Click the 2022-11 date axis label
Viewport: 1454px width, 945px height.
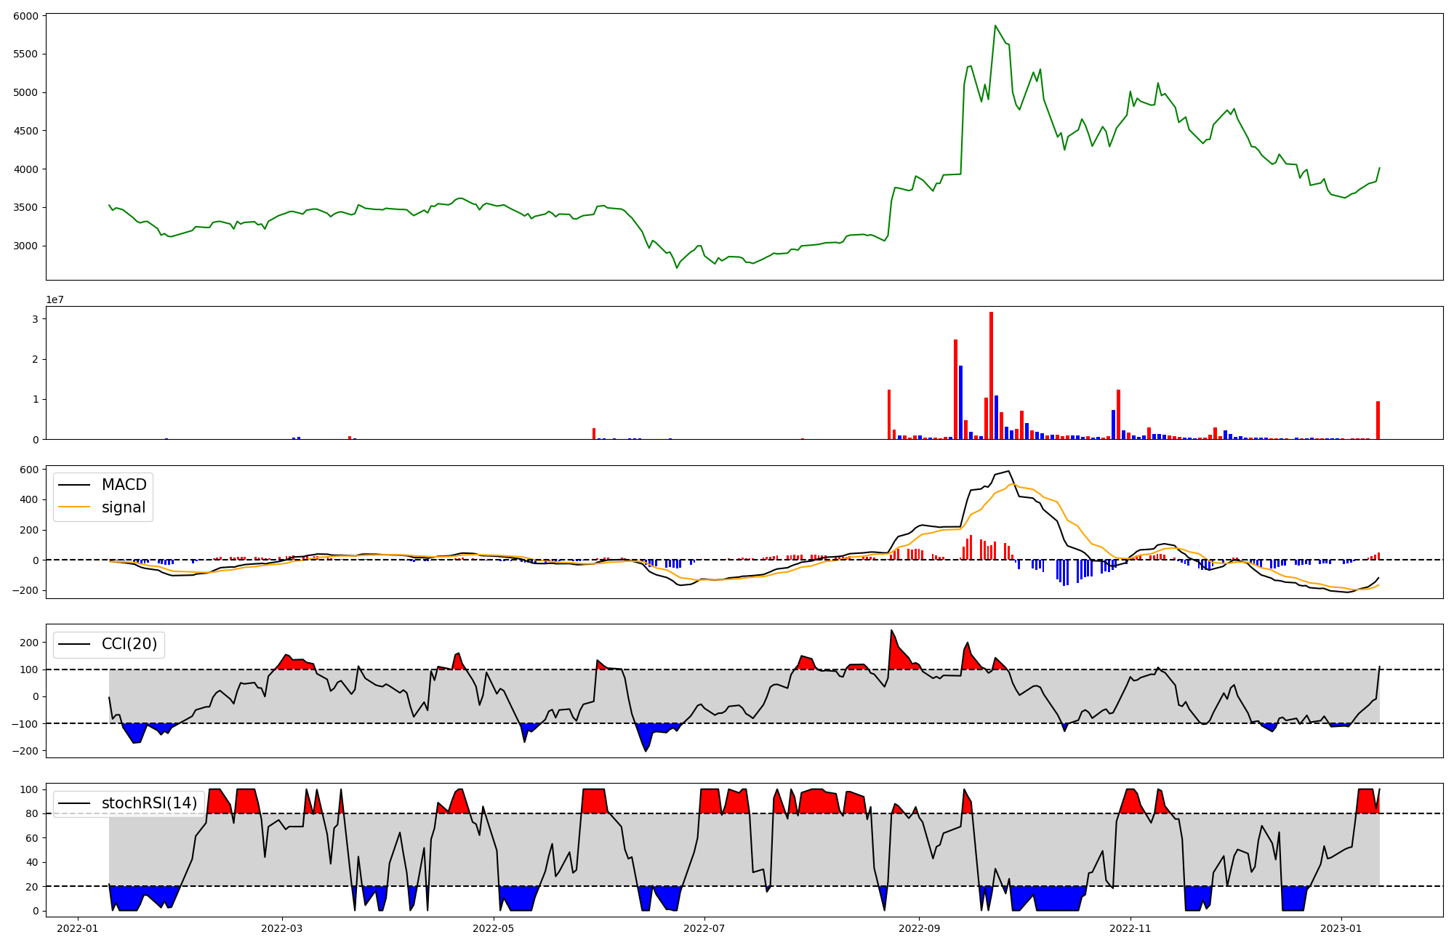pos(1130,928)
